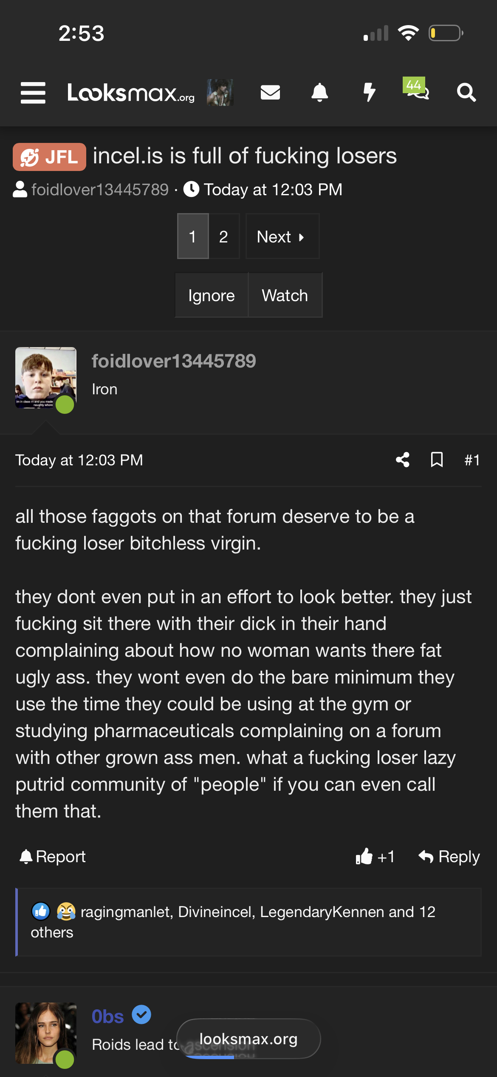Screen dimensions: 497x1077
Task: Open the alerts bell icon
Action: pos(320,92)
